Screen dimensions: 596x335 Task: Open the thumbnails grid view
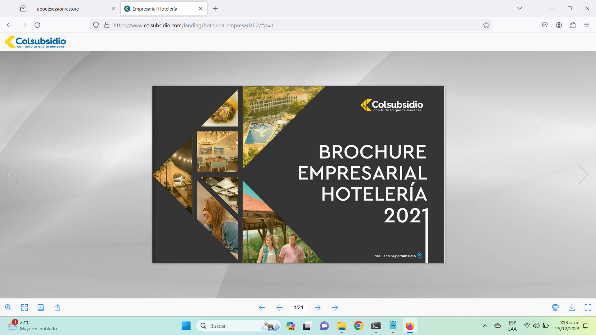click(x=25, y=307)
